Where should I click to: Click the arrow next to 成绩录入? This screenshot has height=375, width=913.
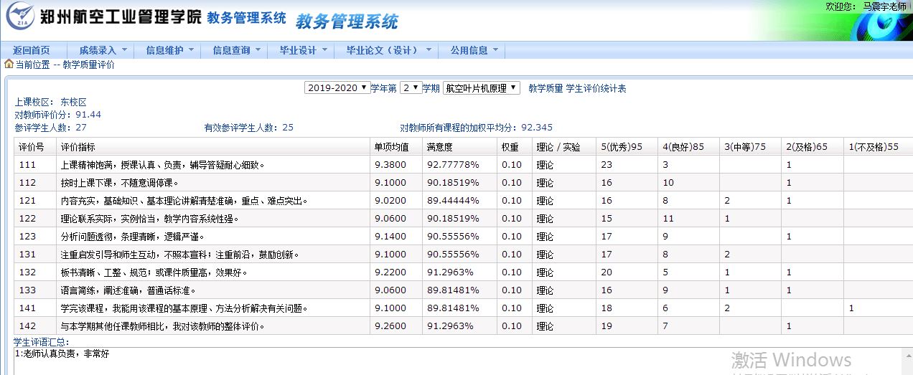[x=124, y=50]
